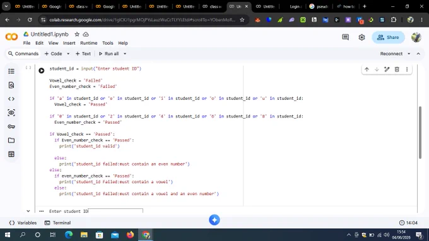429x241 pixels.
Task: Open the File menu
Action: click(x=26, y=43)
